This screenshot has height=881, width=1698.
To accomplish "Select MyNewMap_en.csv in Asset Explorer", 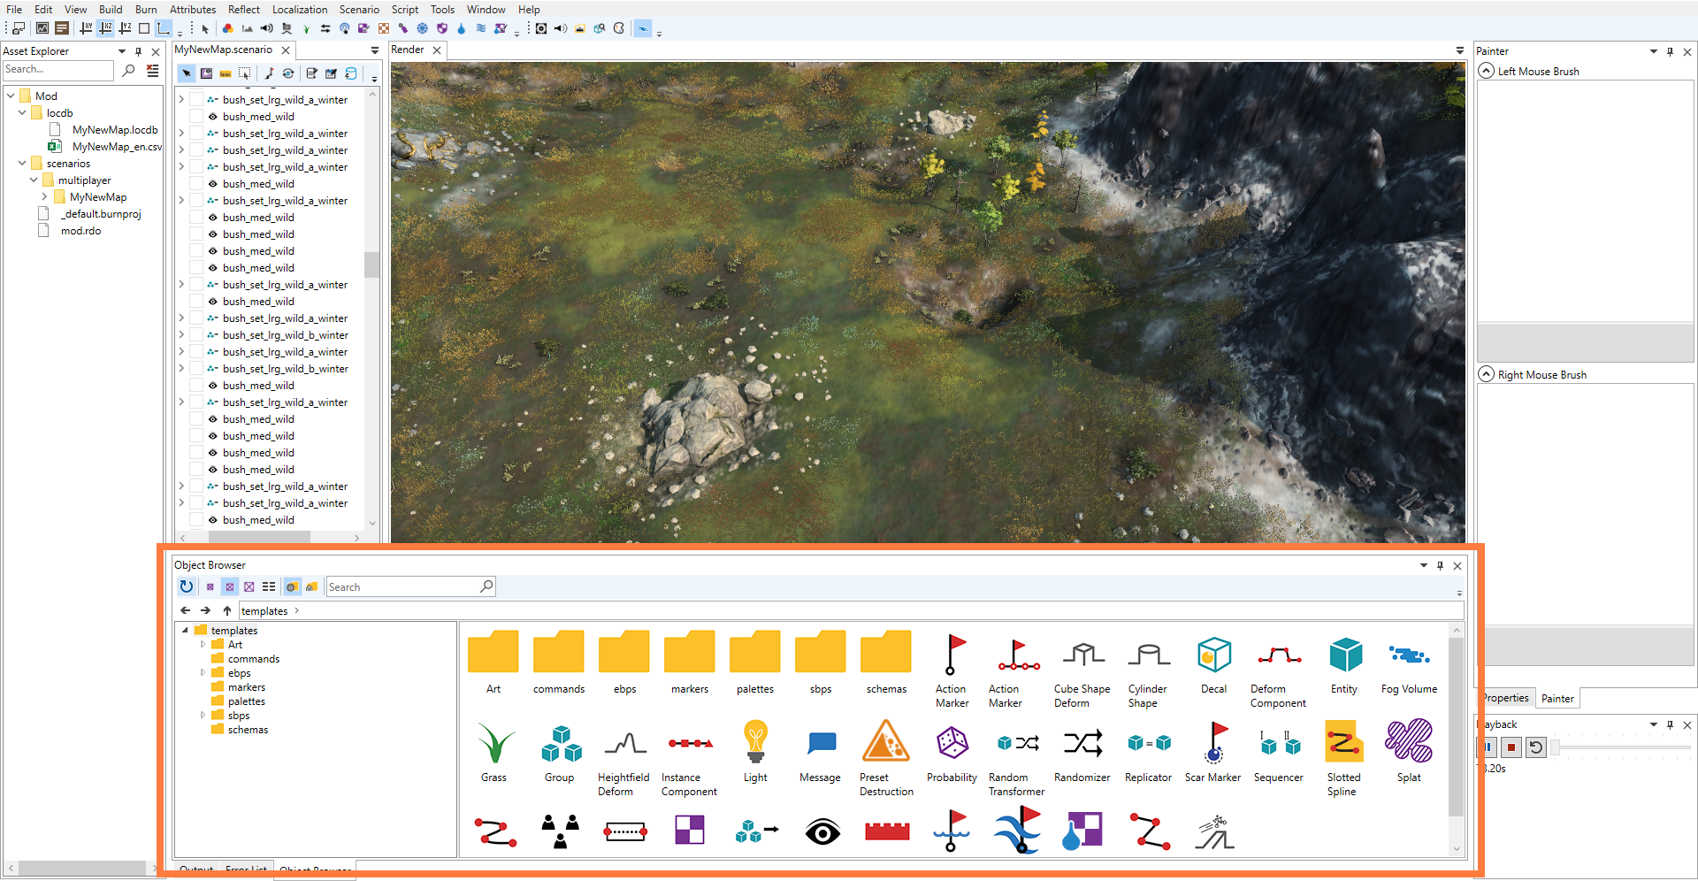I will (x=117, y=146).
